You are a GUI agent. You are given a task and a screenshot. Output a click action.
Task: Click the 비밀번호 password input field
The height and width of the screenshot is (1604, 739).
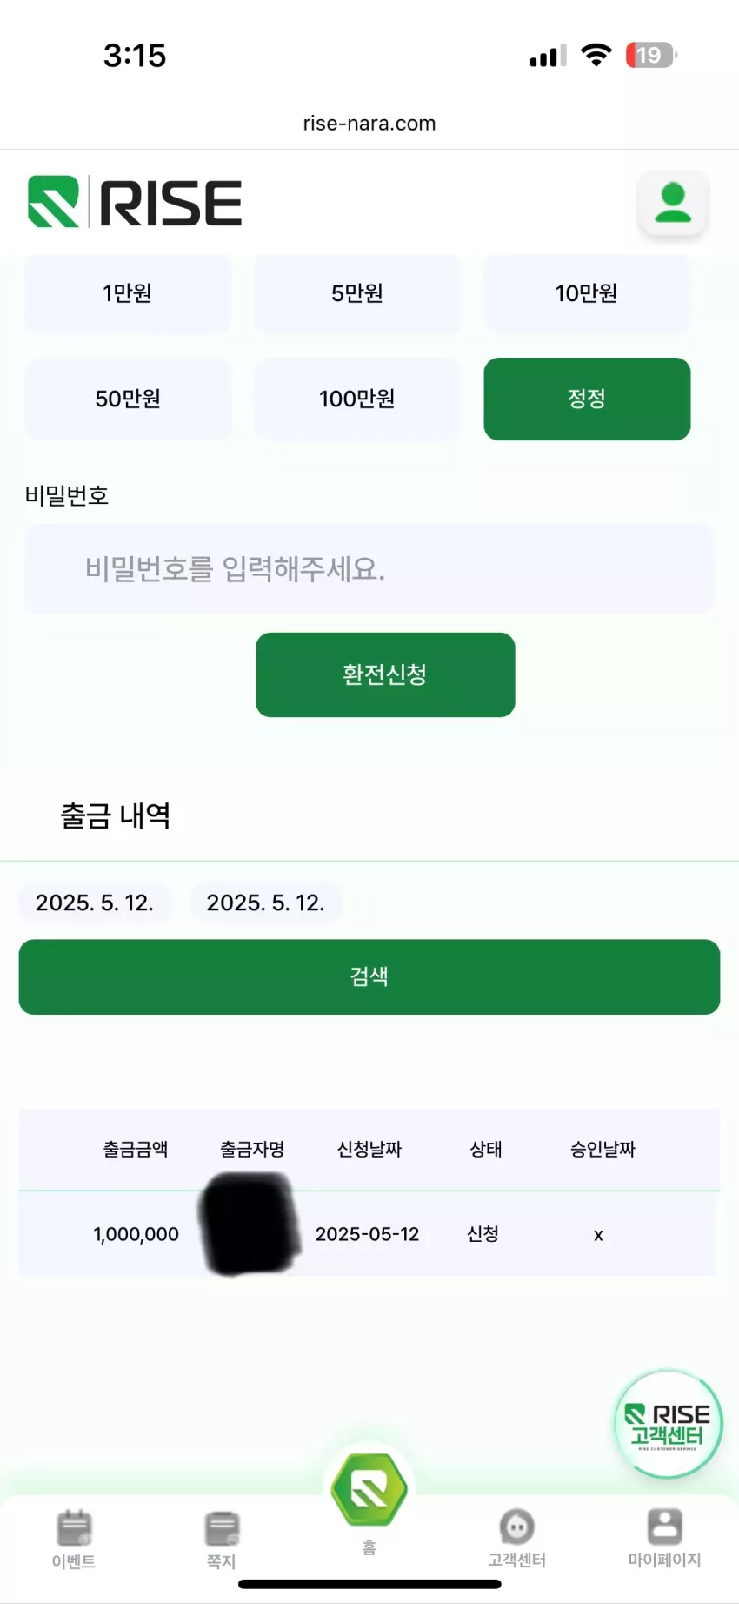[369, 569]
